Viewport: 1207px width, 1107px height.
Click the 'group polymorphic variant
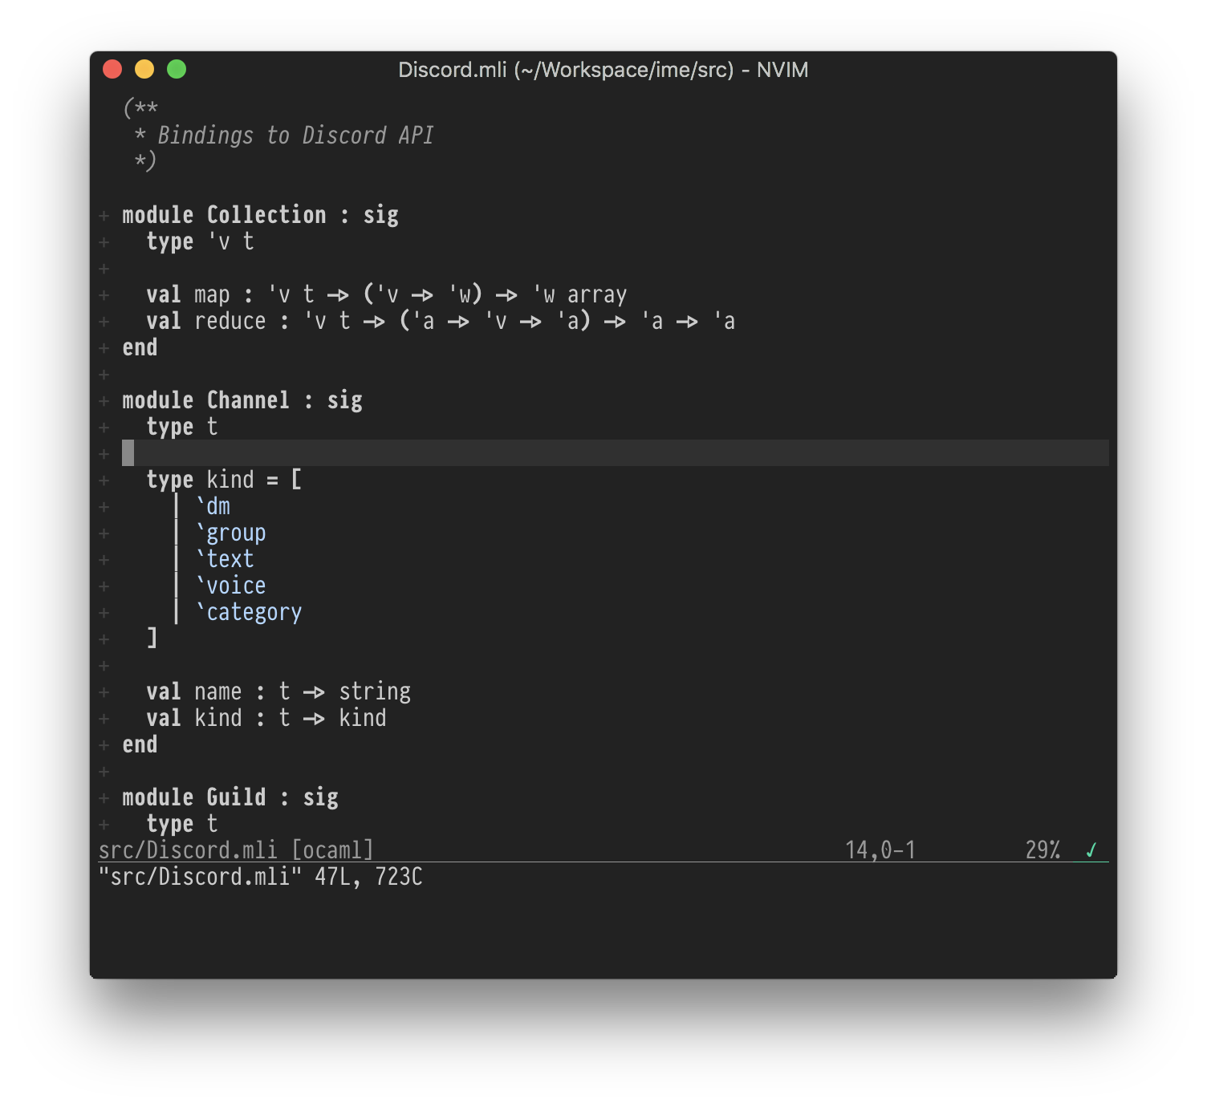click(x=230, y=532)
